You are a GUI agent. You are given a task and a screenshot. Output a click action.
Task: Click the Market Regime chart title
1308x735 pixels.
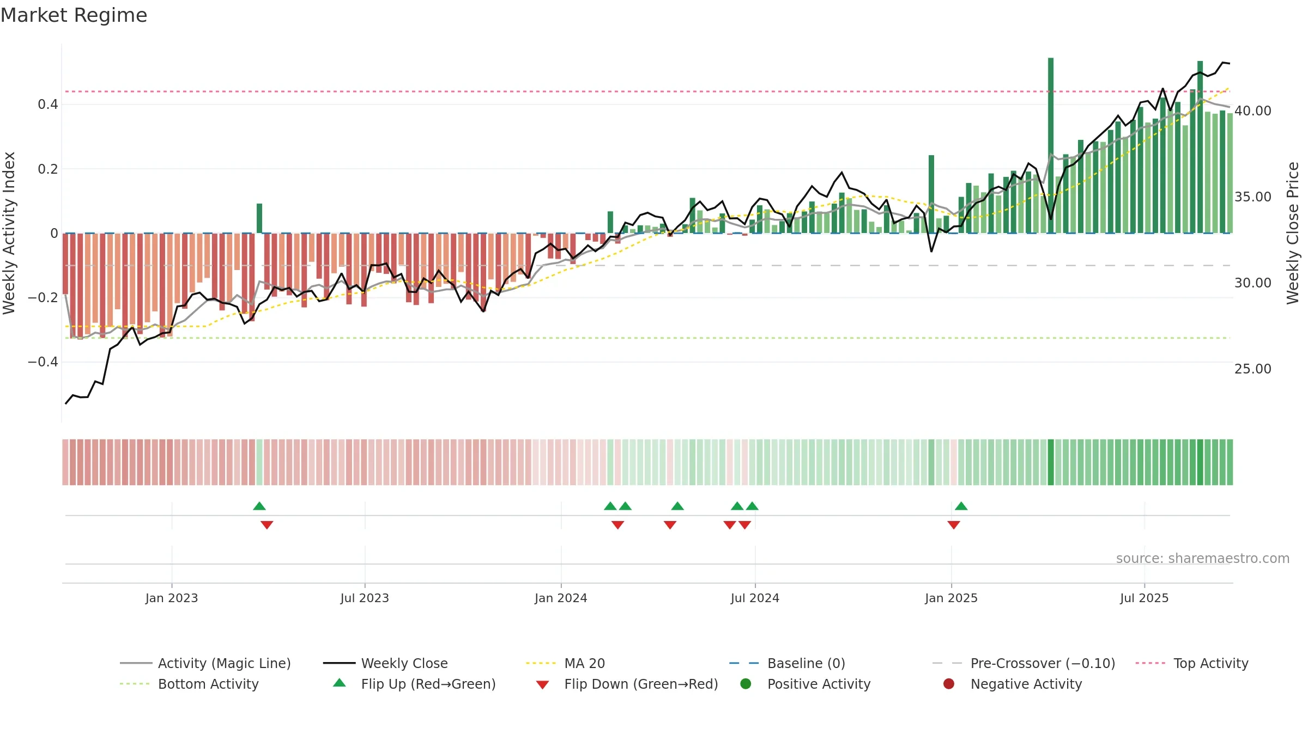click(x=74, y=15)
